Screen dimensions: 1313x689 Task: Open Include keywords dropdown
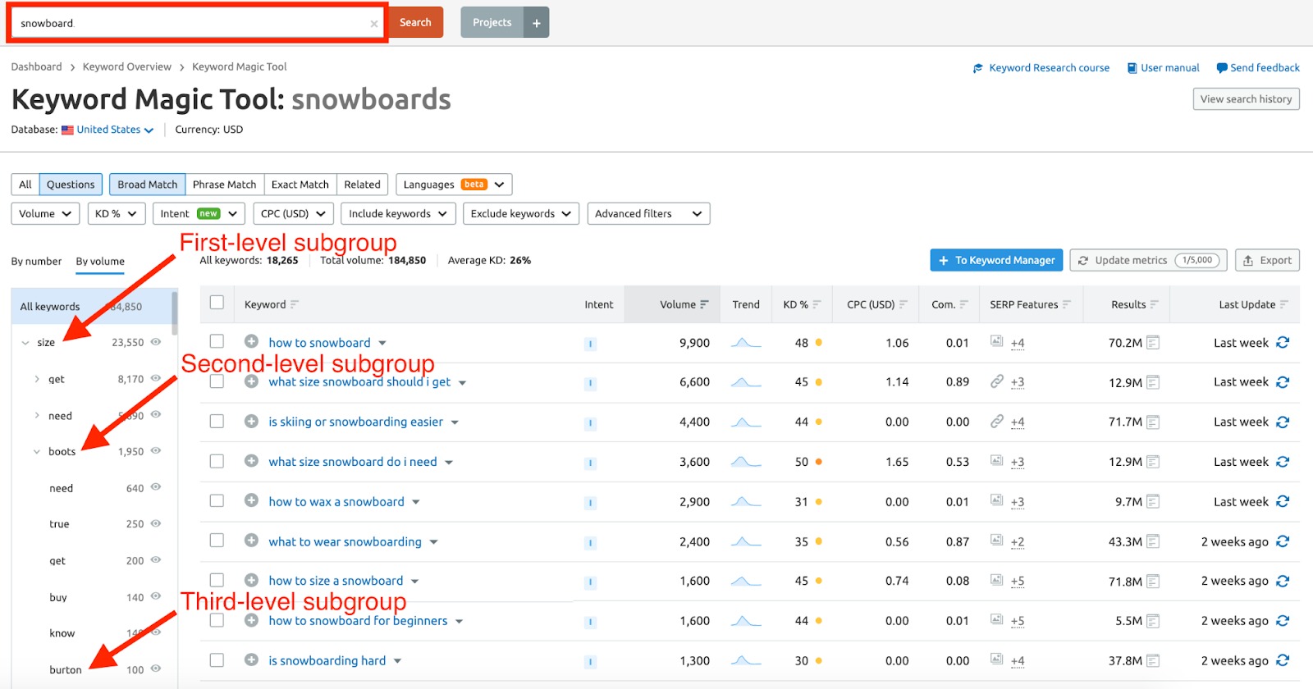[399, 213]
